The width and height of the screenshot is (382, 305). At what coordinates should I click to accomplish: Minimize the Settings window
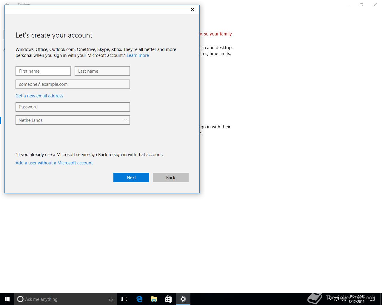point(348,5)
